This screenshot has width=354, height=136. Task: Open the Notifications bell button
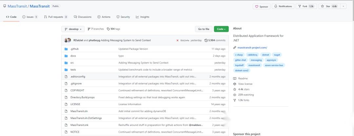pyautogui.click(x=283, y=6)
